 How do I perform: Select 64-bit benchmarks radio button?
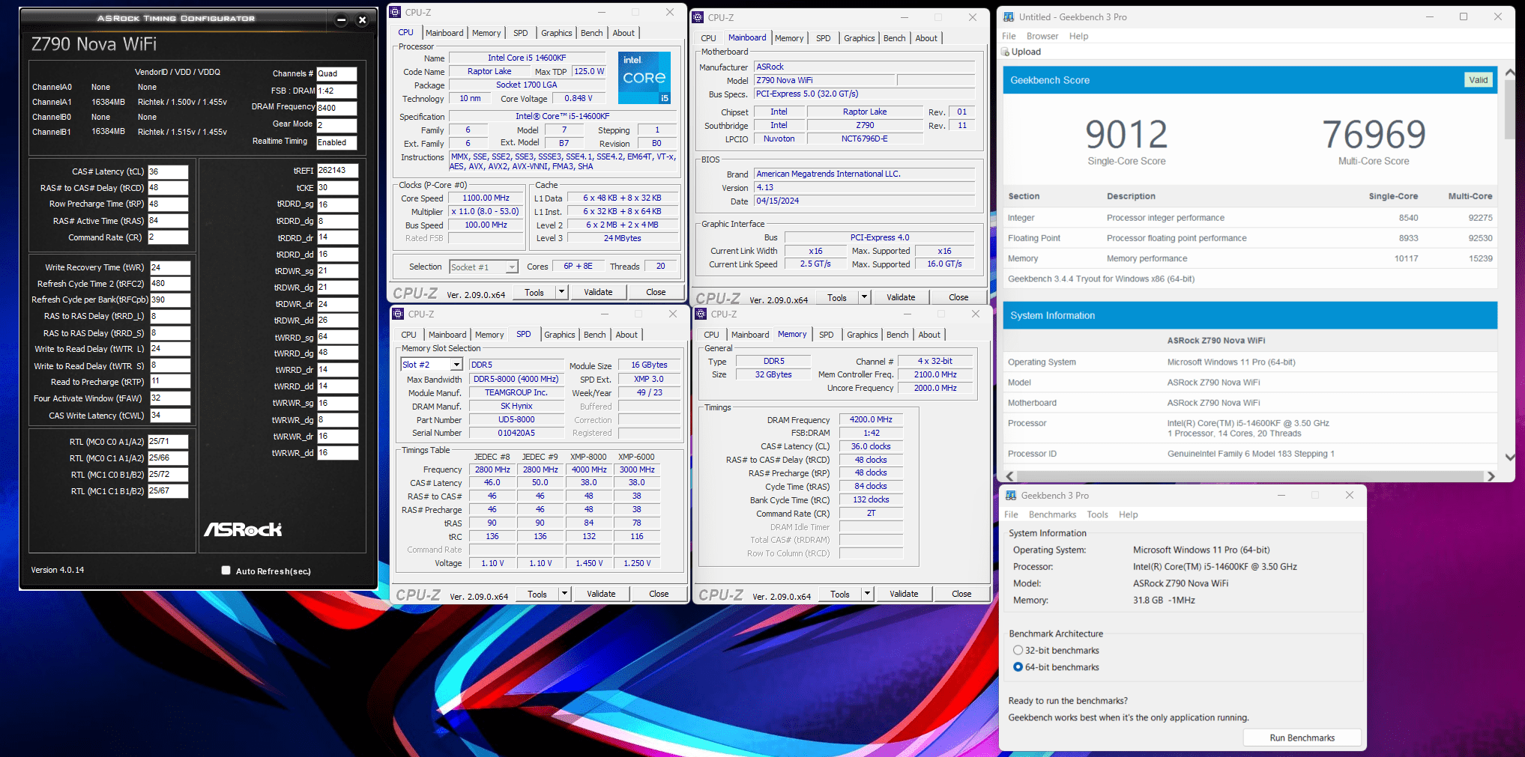1018,666
